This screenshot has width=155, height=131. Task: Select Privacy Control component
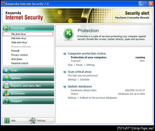click(19, 55)
